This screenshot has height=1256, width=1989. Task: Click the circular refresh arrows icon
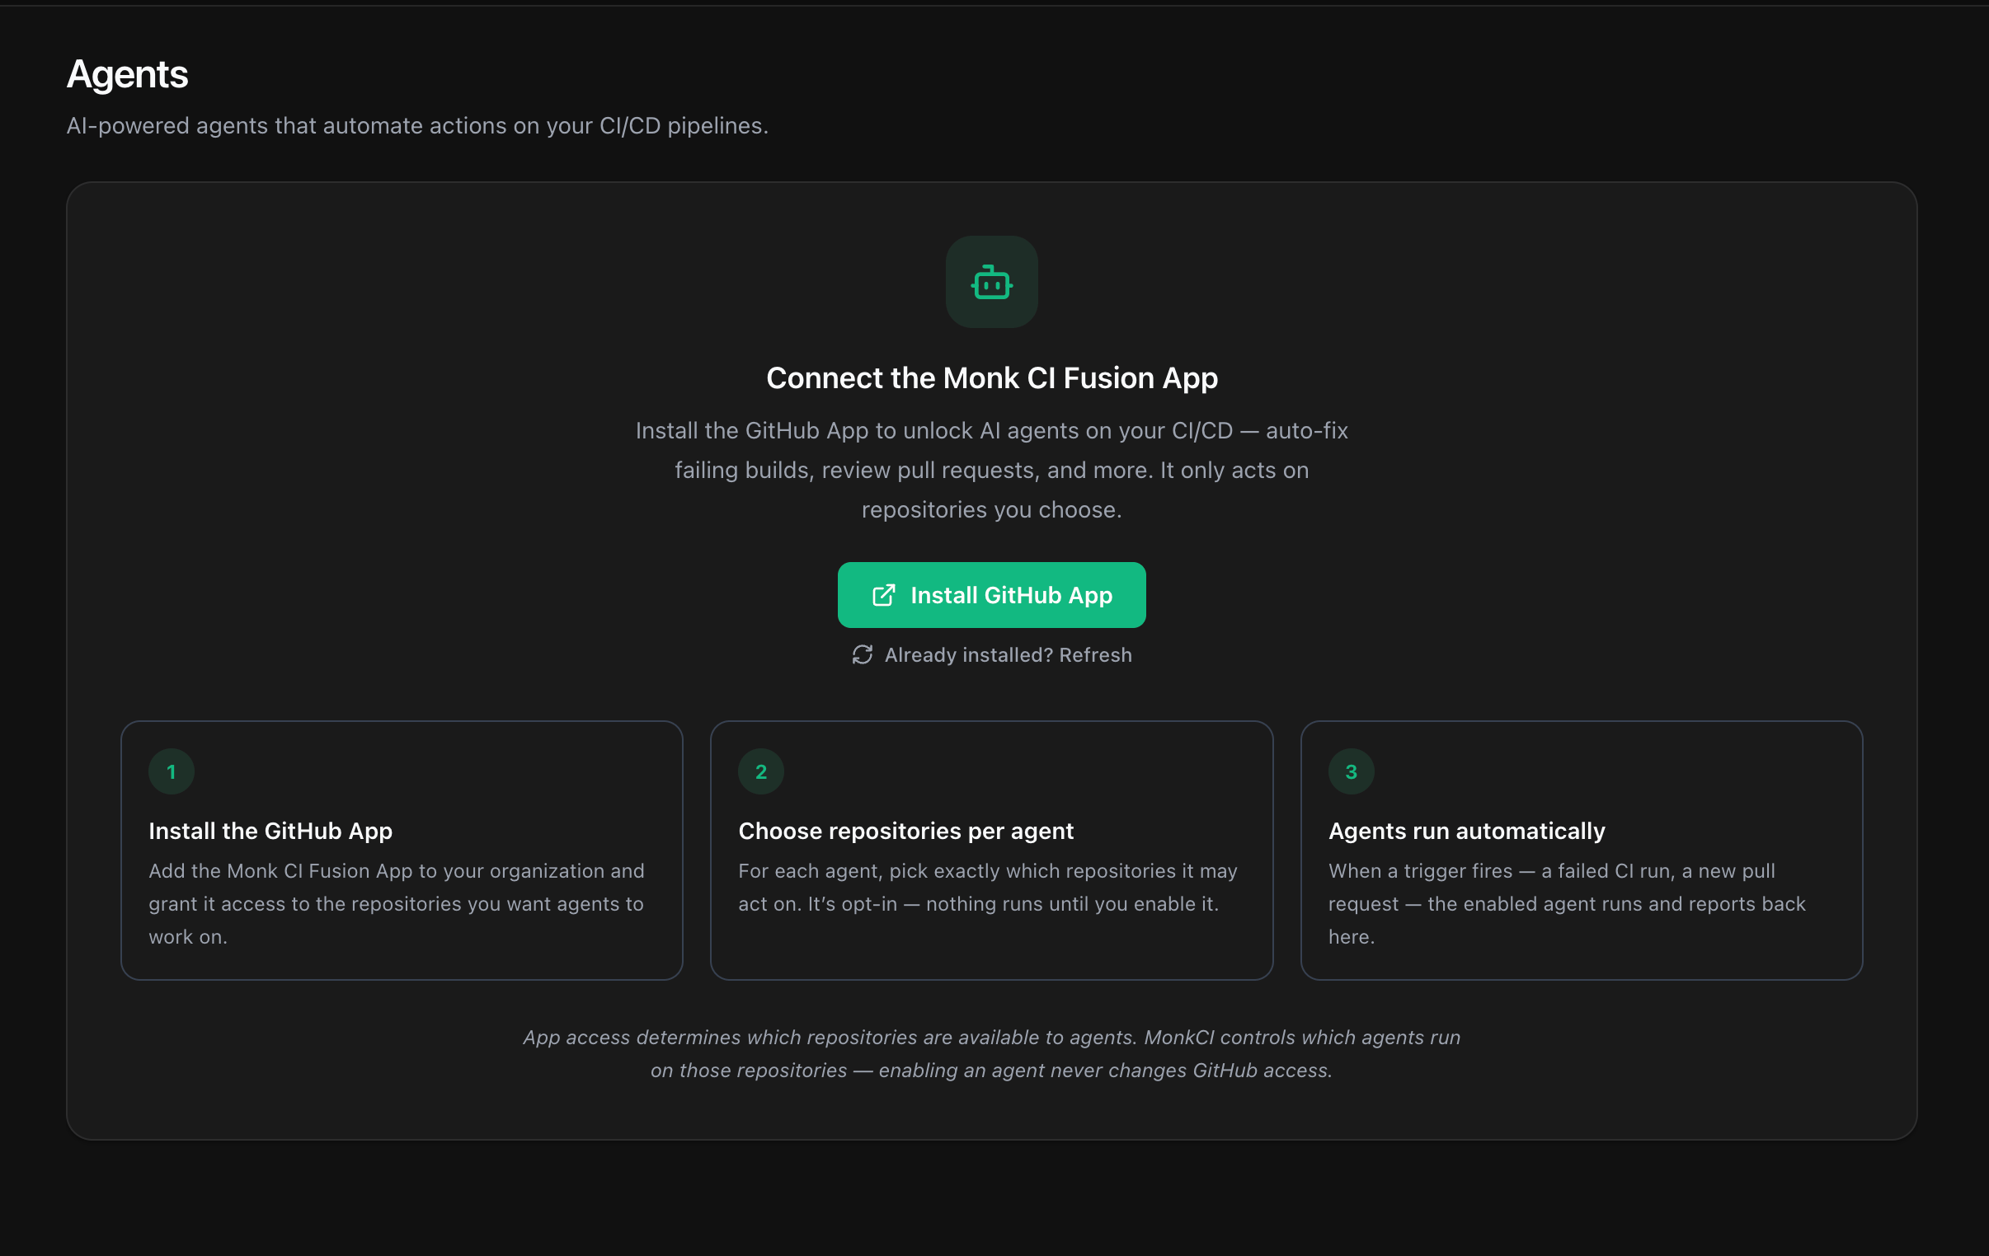(x=863, y=655)
